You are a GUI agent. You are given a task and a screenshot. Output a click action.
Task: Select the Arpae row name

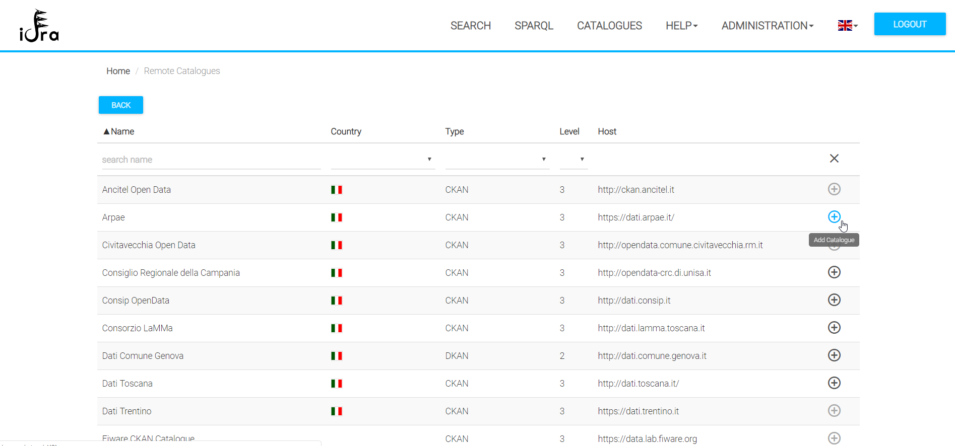coord(113,217)
